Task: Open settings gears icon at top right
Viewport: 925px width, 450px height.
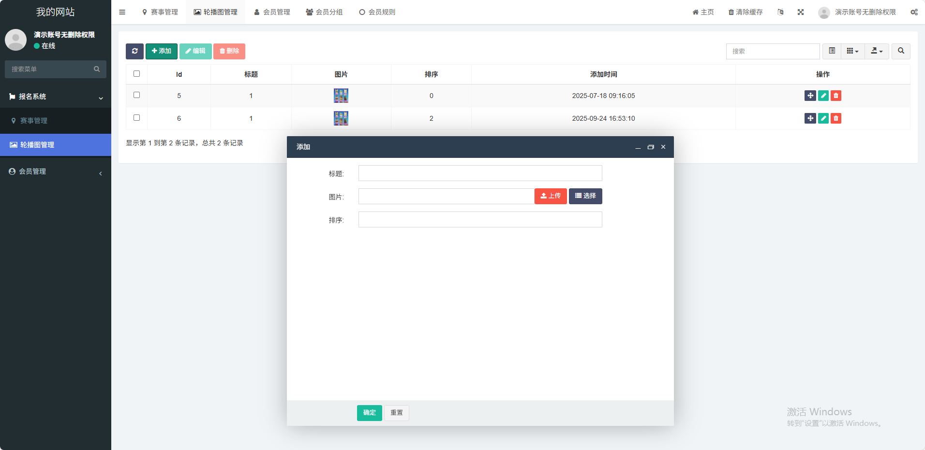Action: tap(914, 12)
